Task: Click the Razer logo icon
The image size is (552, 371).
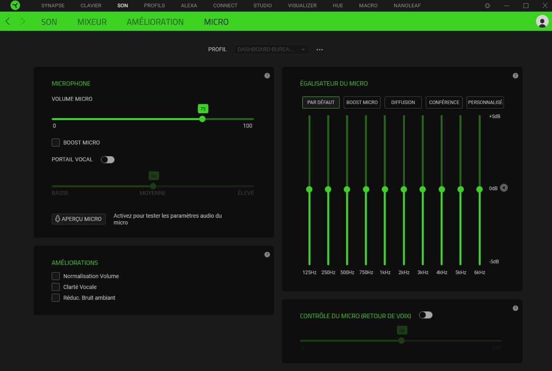Action: 15,6
